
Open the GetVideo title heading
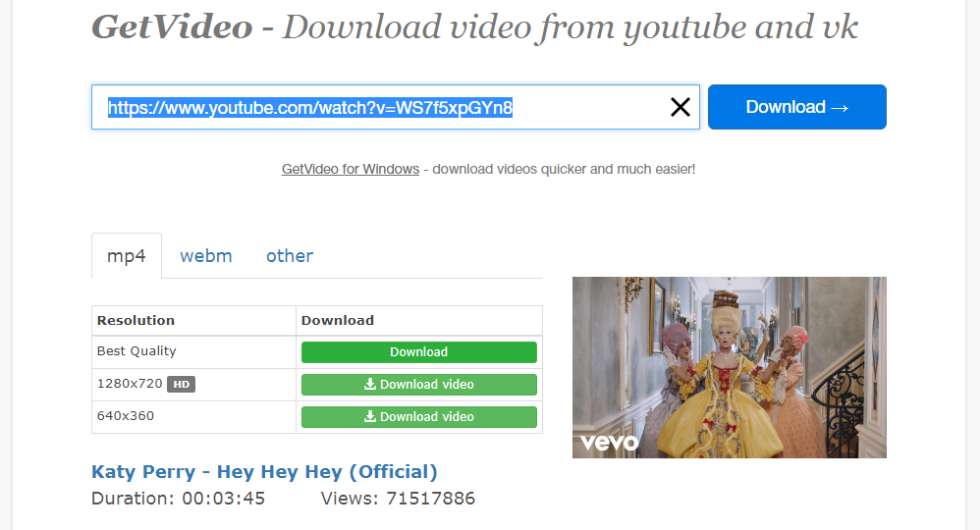point(171,27)
